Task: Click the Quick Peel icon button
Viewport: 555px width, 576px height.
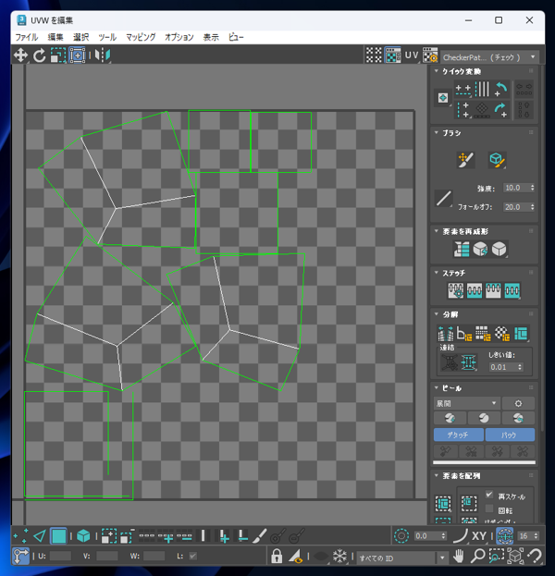Action: click(x=450, y=418)
